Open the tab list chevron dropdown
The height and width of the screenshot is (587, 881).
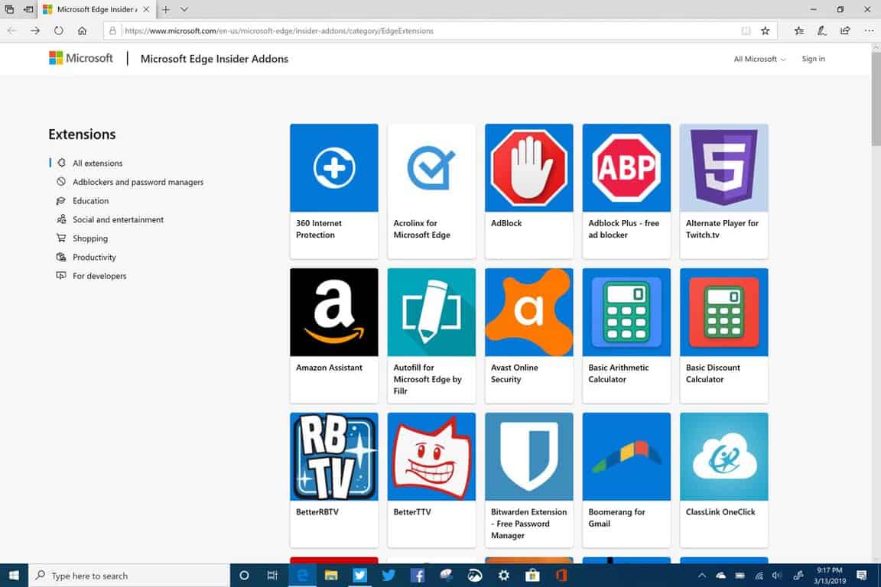(184, 9)
